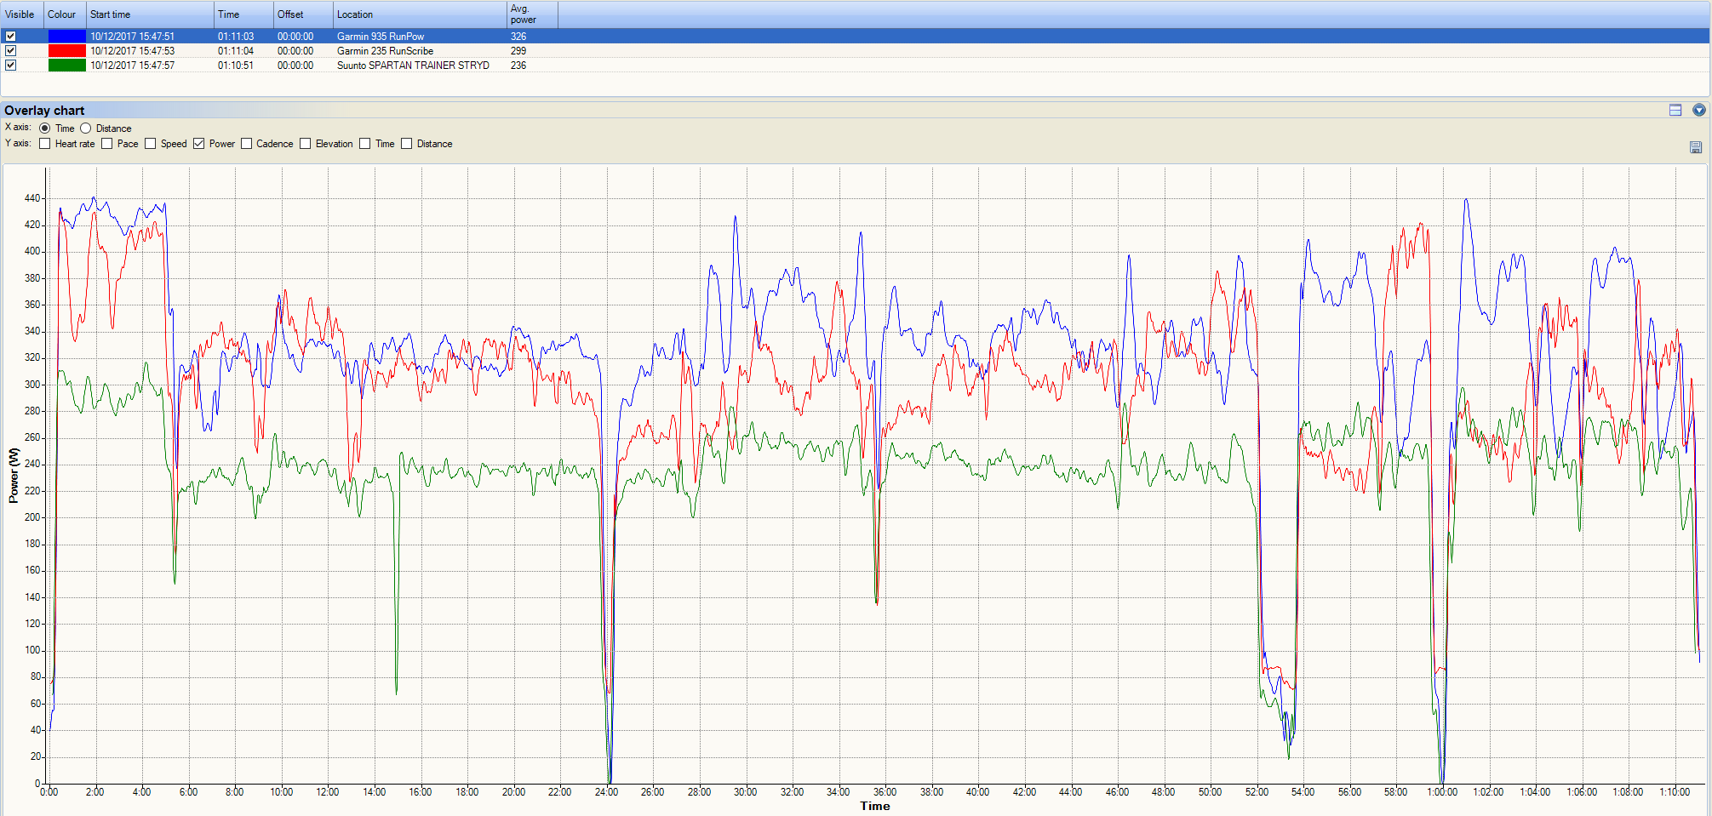1712x816 pixels.
Task: Click the blue colour swatch for Garmin 935
Action: tap(67, 37)
